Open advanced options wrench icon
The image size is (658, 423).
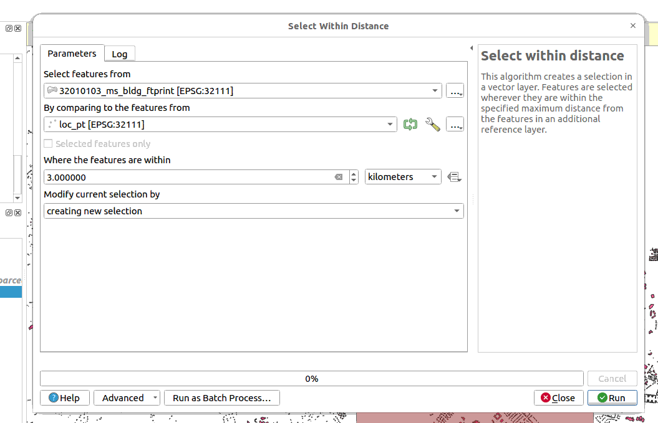(x=432, y=125)
